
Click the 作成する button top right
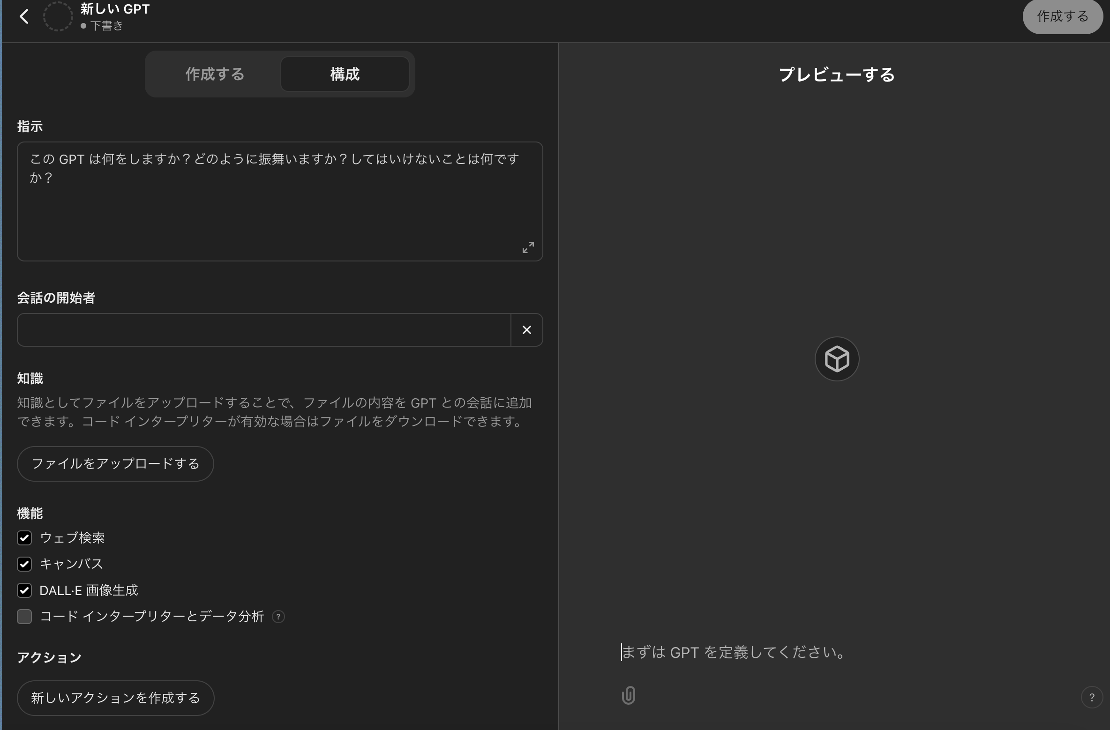(x=1062, y=16)
